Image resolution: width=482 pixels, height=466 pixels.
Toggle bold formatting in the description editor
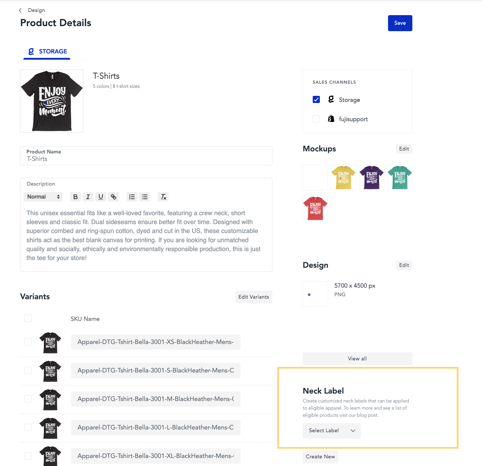pos(75,196)
